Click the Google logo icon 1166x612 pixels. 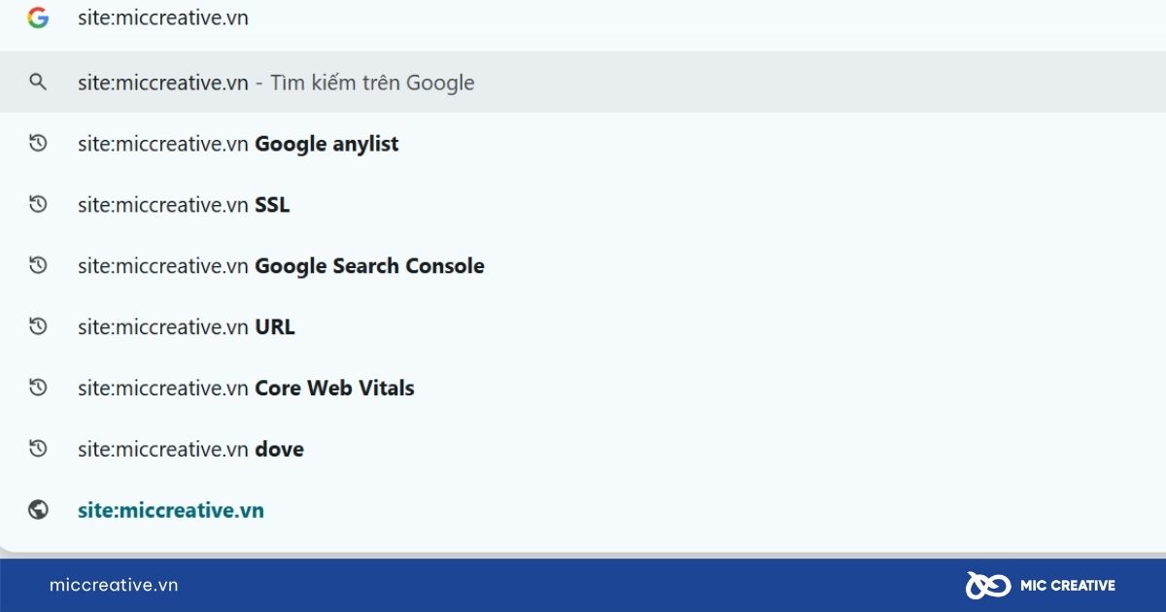click(x=38, y=17)
